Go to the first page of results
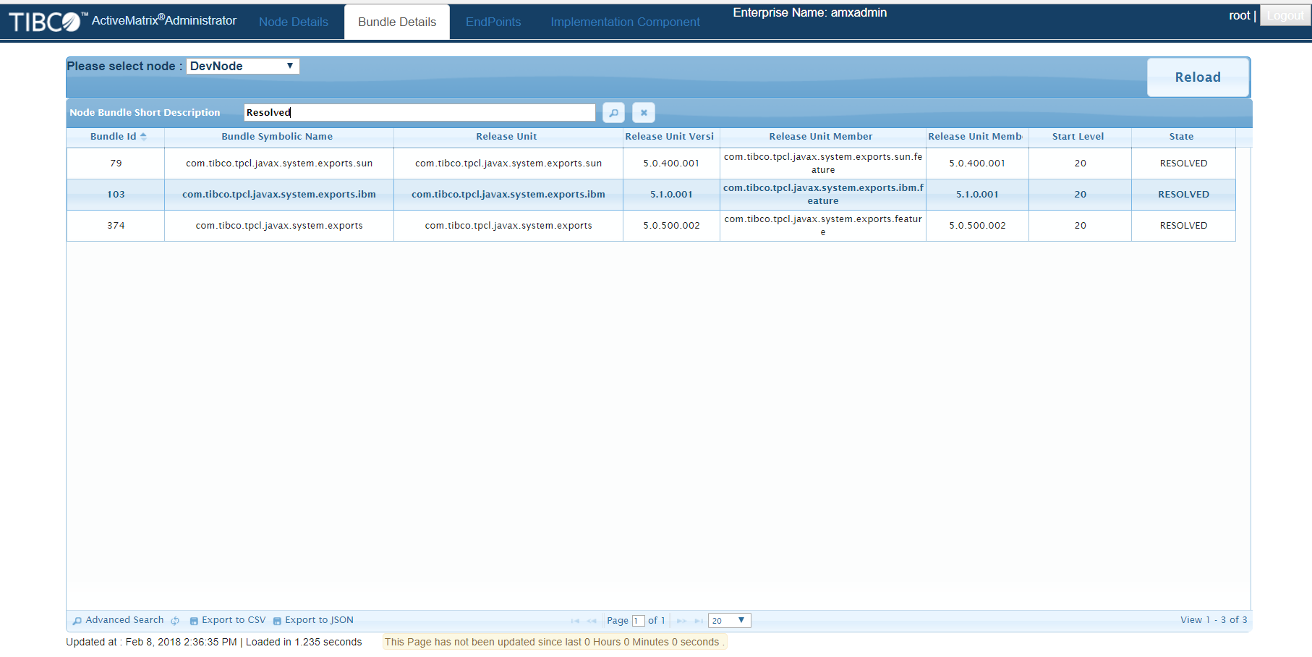 coord(575,621)
